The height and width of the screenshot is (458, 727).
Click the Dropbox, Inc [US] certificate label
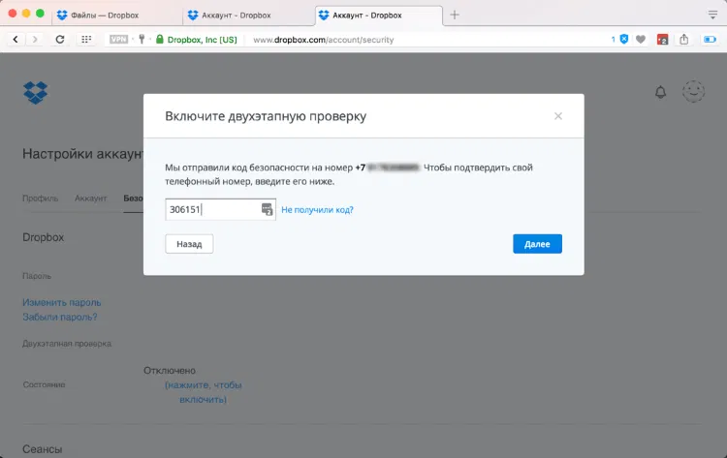pos(203,40)
